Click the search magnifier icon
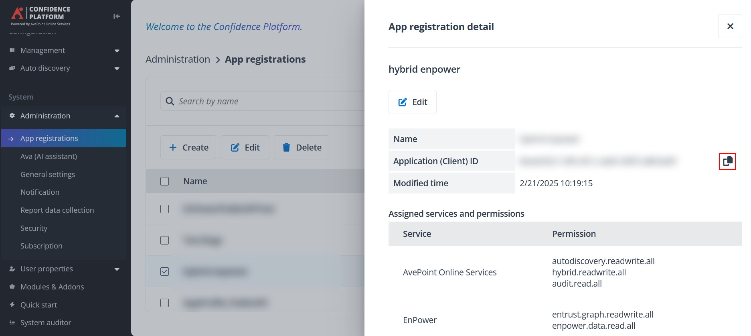Image resolution: width=751 pixels, height=336 pixels. pos(170,101)
